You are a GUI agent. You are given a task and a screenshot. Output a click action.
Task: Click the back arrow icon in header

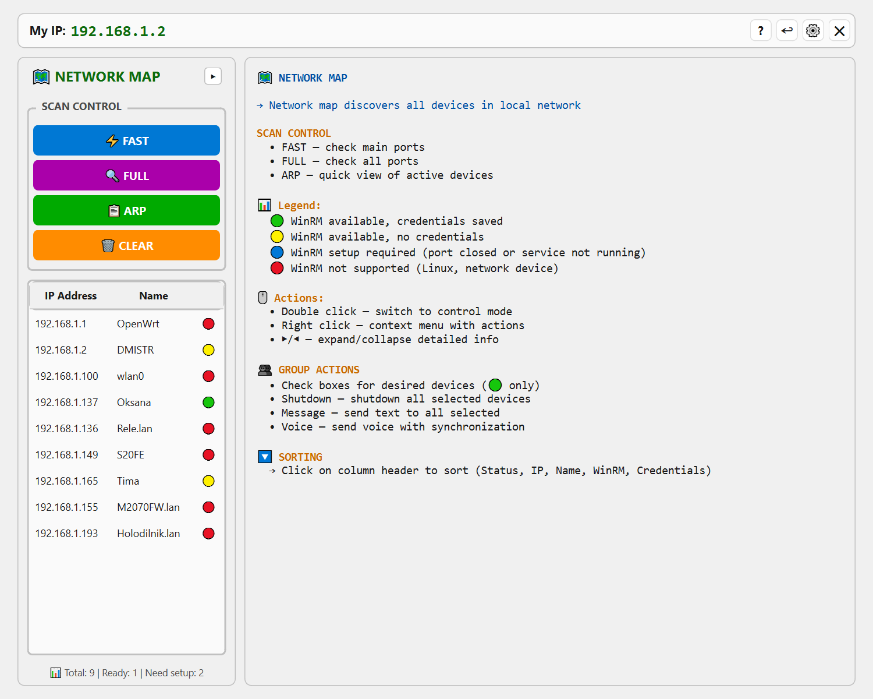(x=787, y=31)
